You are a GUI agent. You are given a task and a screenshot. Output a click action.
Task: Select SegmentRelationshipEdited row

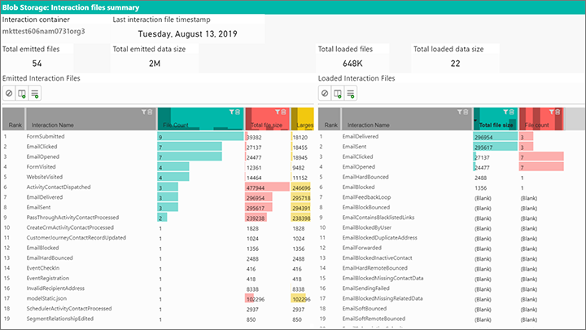pyautogui.click(x=158, y=319)
